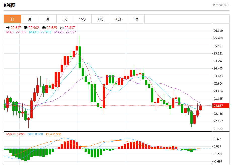
Task: Click the MA5 22.505 indicator label
Action: coord(16,32)
